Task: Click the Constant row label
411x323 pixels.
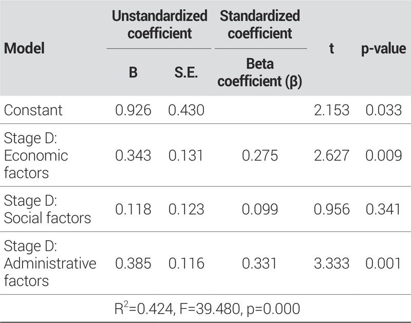Action: pyautogui.click(x=33, y=110)
